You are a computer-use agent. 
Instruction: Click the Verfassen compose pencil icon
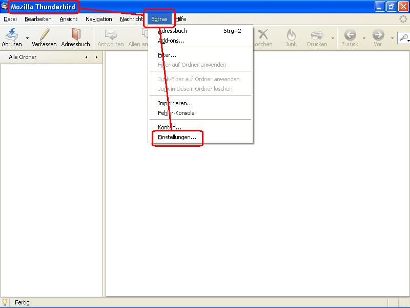coord(45,34)
